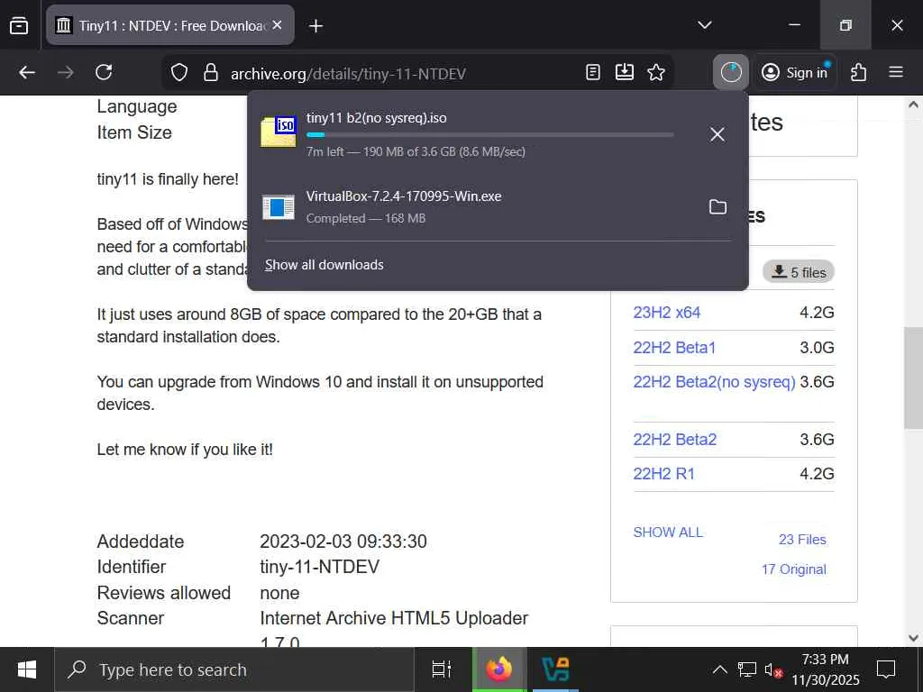The image size is (923, 692).
Task: Click the network status tray icon
Action: pos(746,669)
